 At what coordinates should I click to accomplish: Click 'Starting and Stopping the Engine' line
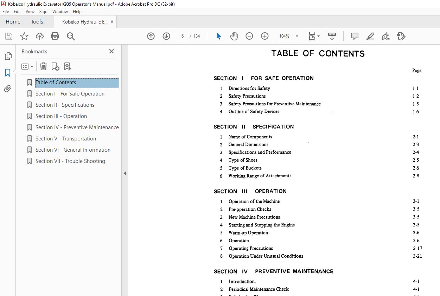(262, 225)
